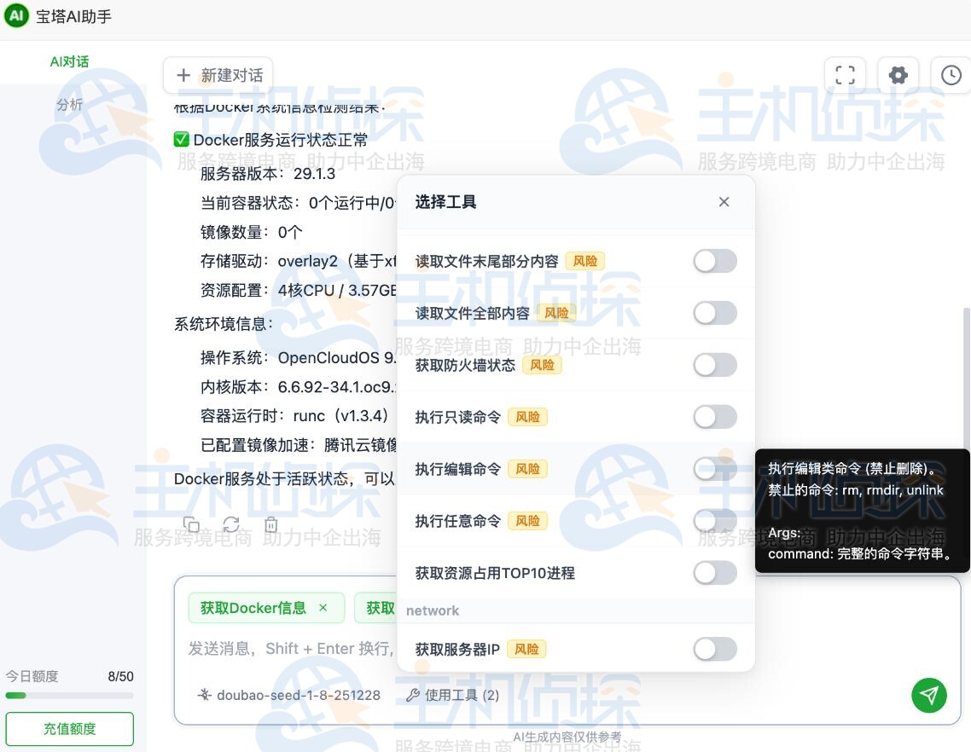
Task: Open the doubao-seed-1-8-251228 model selector
Action: click(x=291, y=695)
